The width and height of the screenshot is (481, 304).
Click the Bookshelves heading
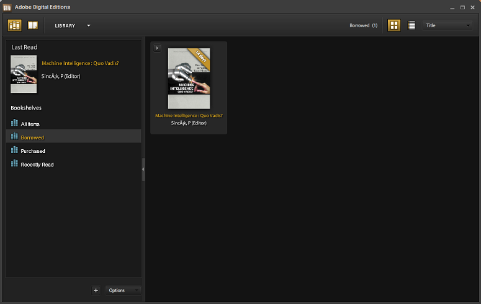coord(26,108)
